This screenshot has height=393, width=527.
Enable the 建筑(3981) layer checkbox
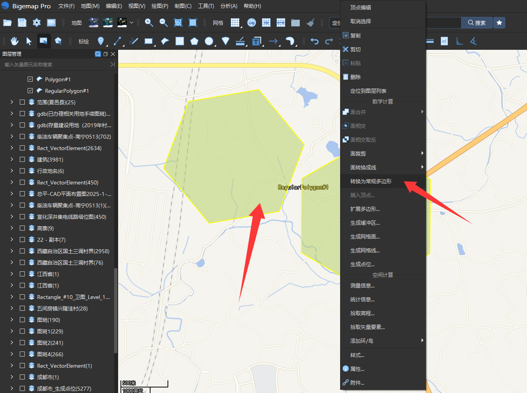(22, 159)
